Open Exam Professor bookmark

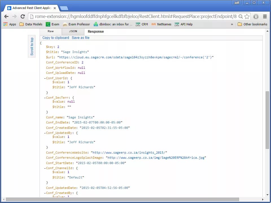coord(77,24)
